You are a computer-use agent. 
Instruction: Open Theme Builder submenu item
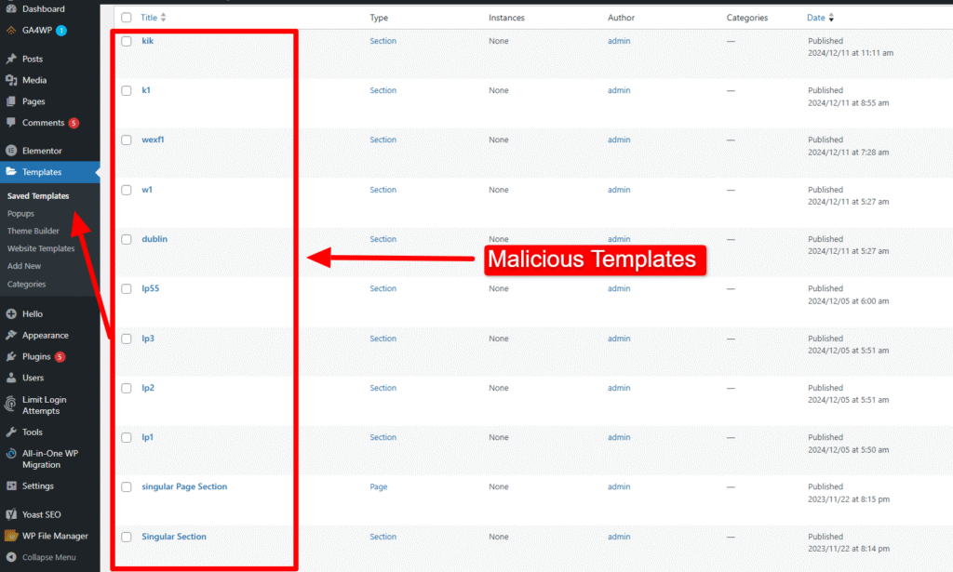[x=34, y=231]
